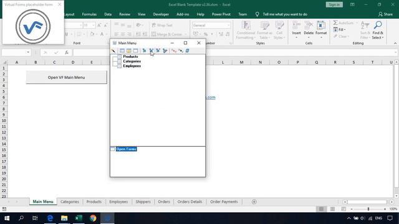Adjust the zoom slider handle
Screen dimensions: 399x224
(x=368, y=209)
